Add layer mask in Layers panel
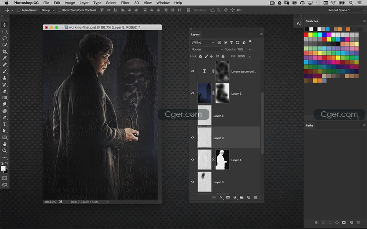This screenshot has height=229, width=367. (x=228, y=197)
